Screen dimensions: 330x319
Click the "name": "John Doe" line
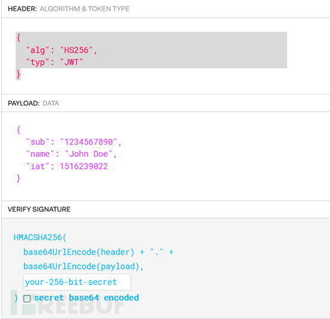click(x=71, y=154)
